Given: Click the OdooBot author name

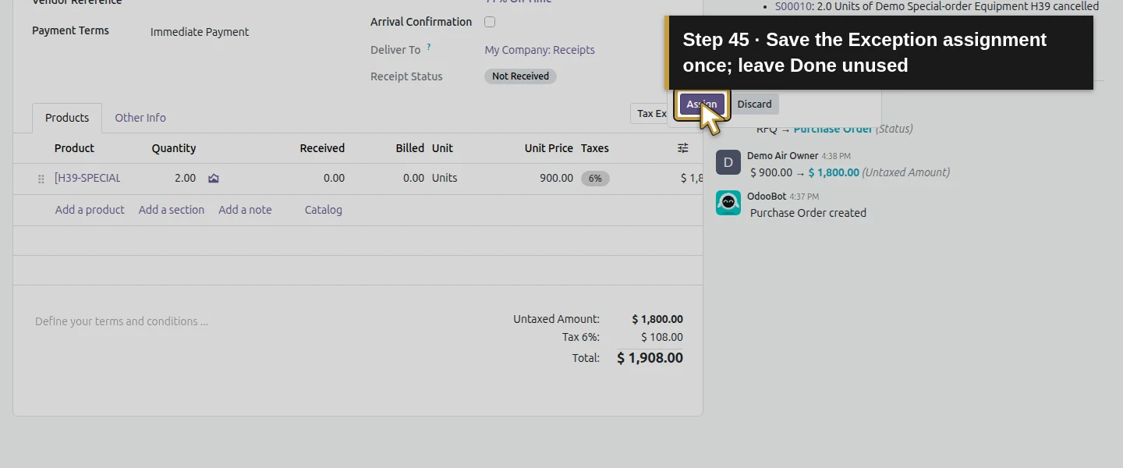Looking at the screenshot, I should click(767, 197).
